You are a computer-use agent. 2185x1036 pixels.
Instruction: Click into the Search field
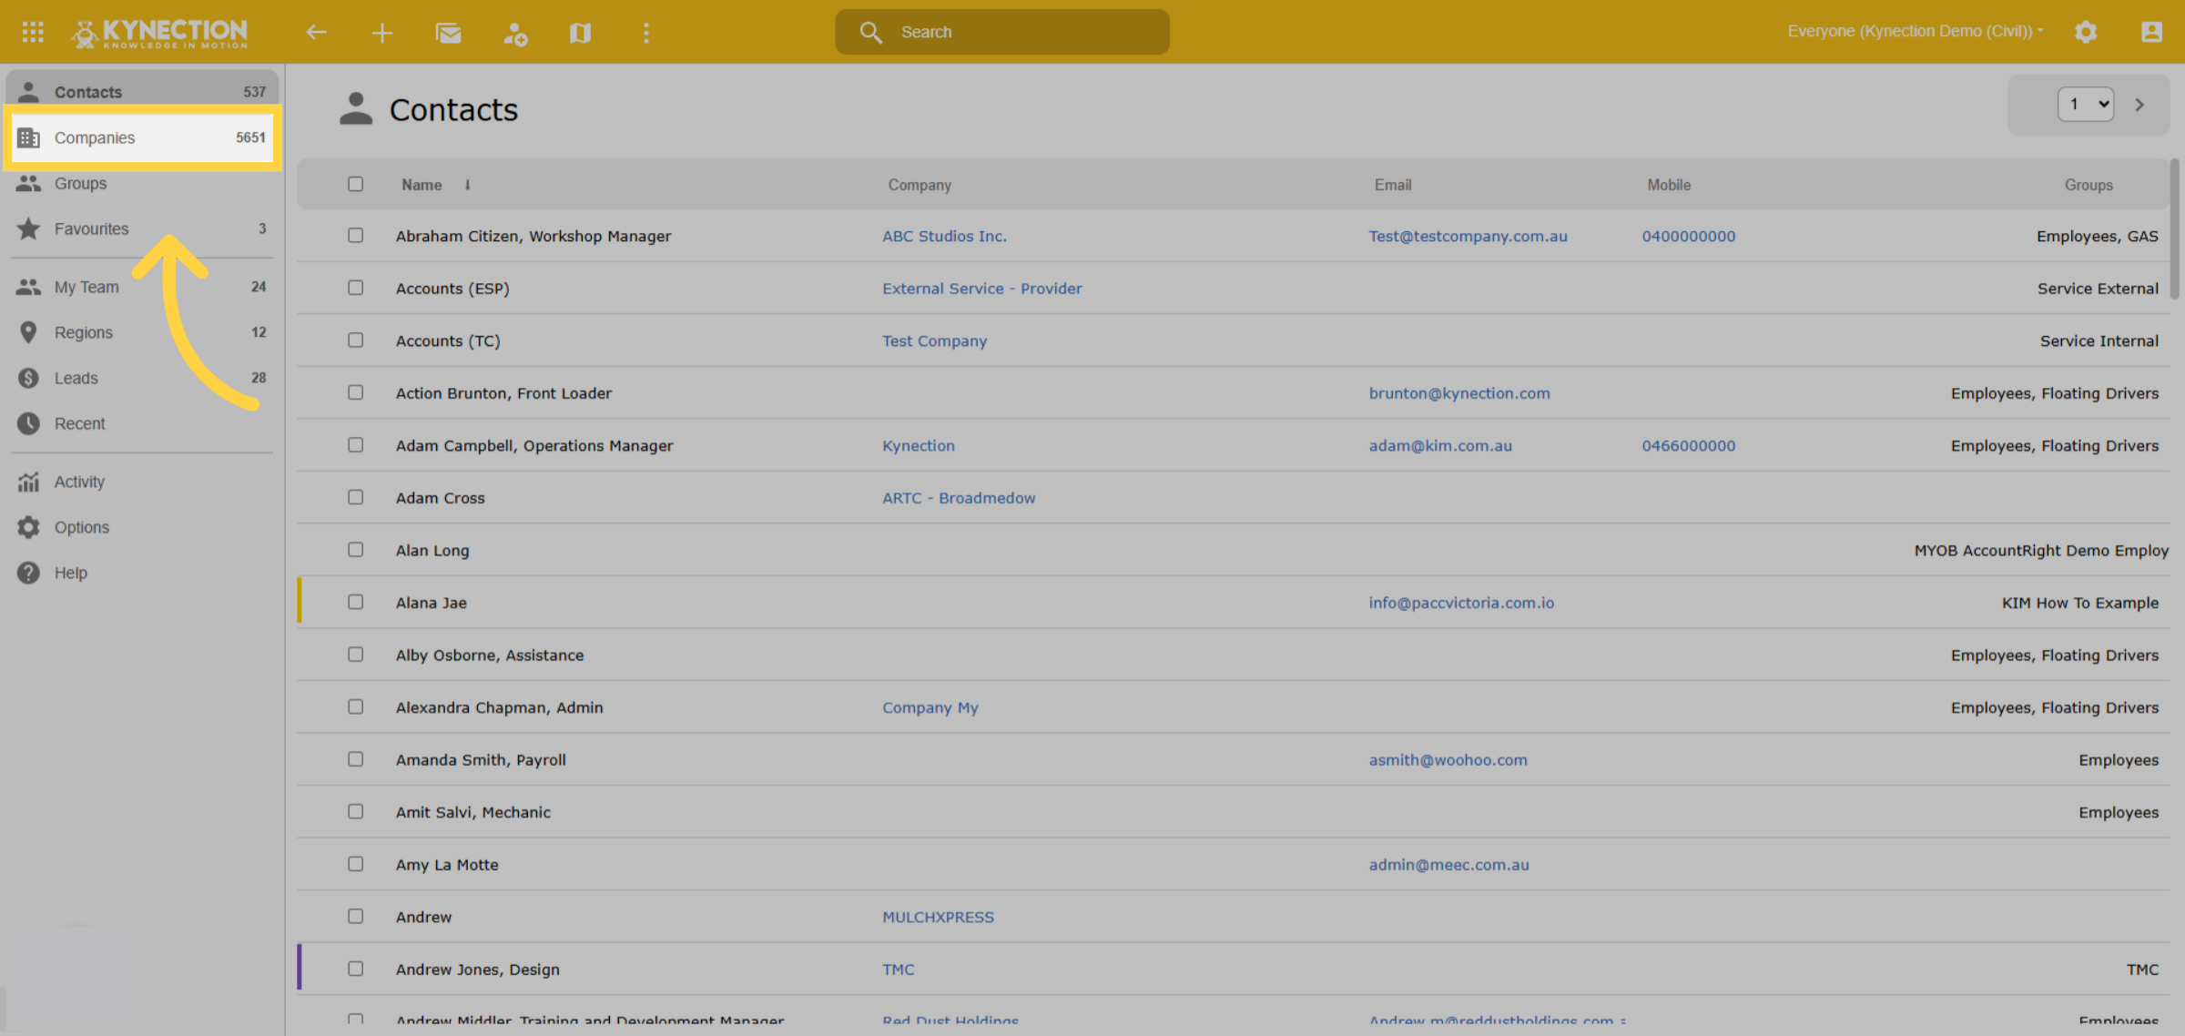[1002, 32]
